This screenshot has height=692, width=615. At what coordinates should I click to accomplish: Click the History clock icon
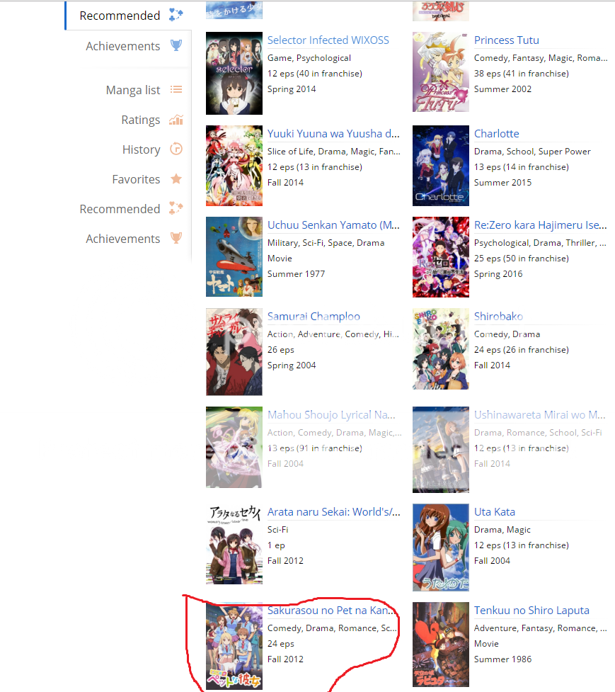point(176,149)
